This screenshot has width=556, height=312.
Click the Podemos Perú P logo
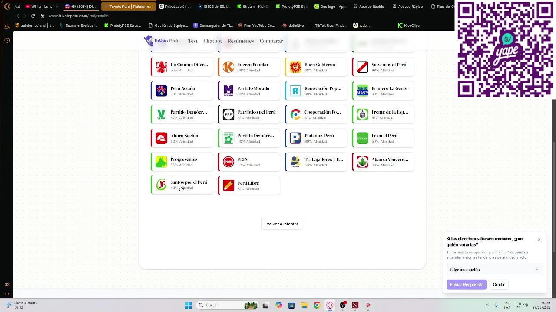pos(295,138)
